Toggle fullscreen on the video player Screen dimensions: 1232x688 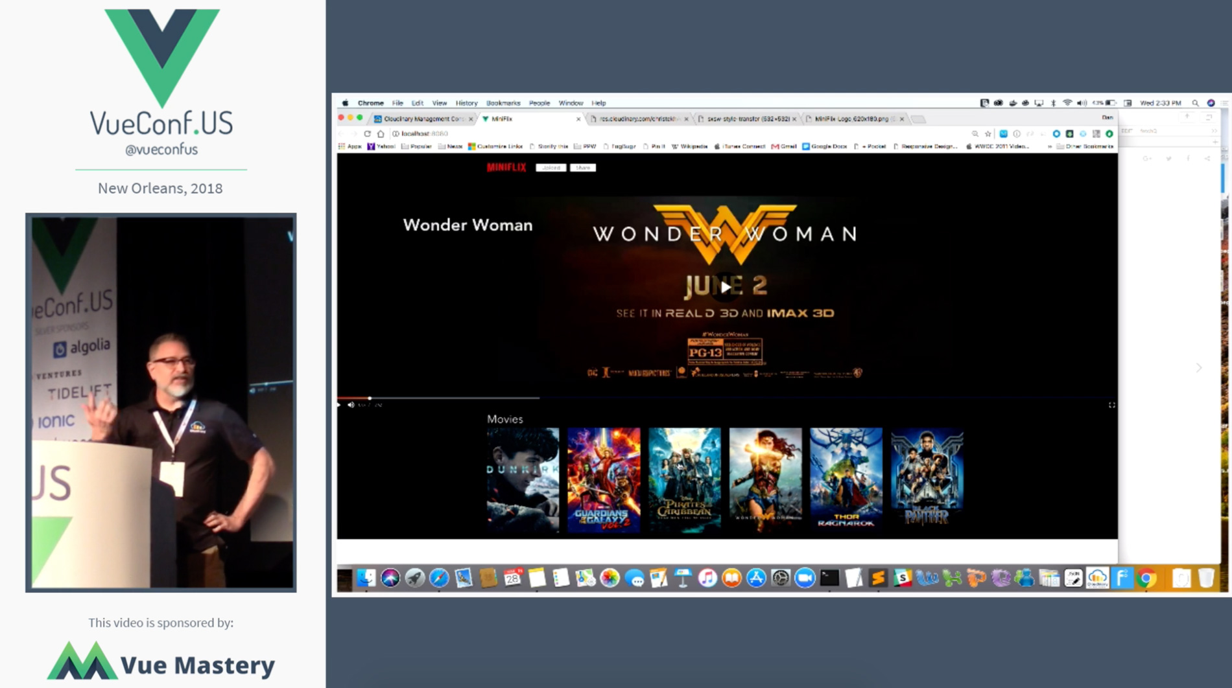point(1111,405)
